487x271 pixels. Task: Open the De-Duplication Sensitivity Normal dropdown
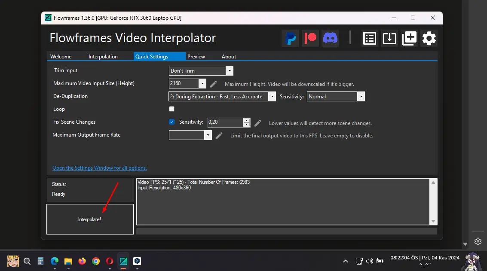tap(361, 97)
